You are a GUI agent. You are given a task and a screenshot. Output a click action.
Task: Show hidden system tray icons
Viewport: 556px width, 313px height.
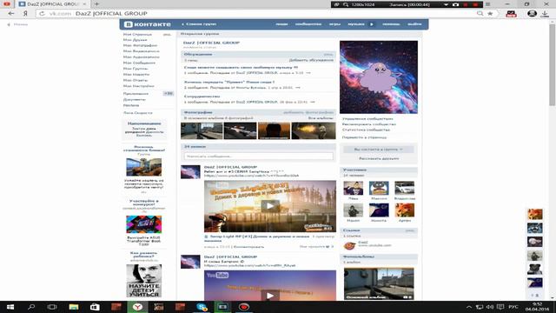point(469,307)
